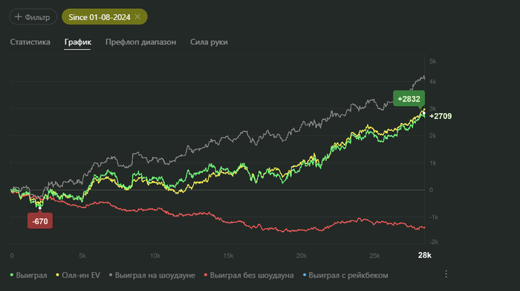Image resolution: width=520 pixels, height=291 pixels.
Task: Enable the Выиграл с рейкбеком series
Action: pos(345,275)
